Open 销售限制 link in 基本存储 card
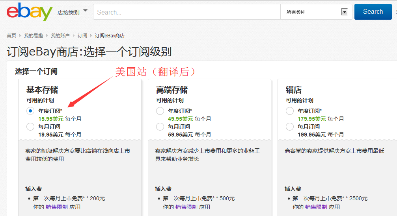Screen dimensions: 397x216 (57, 207)
